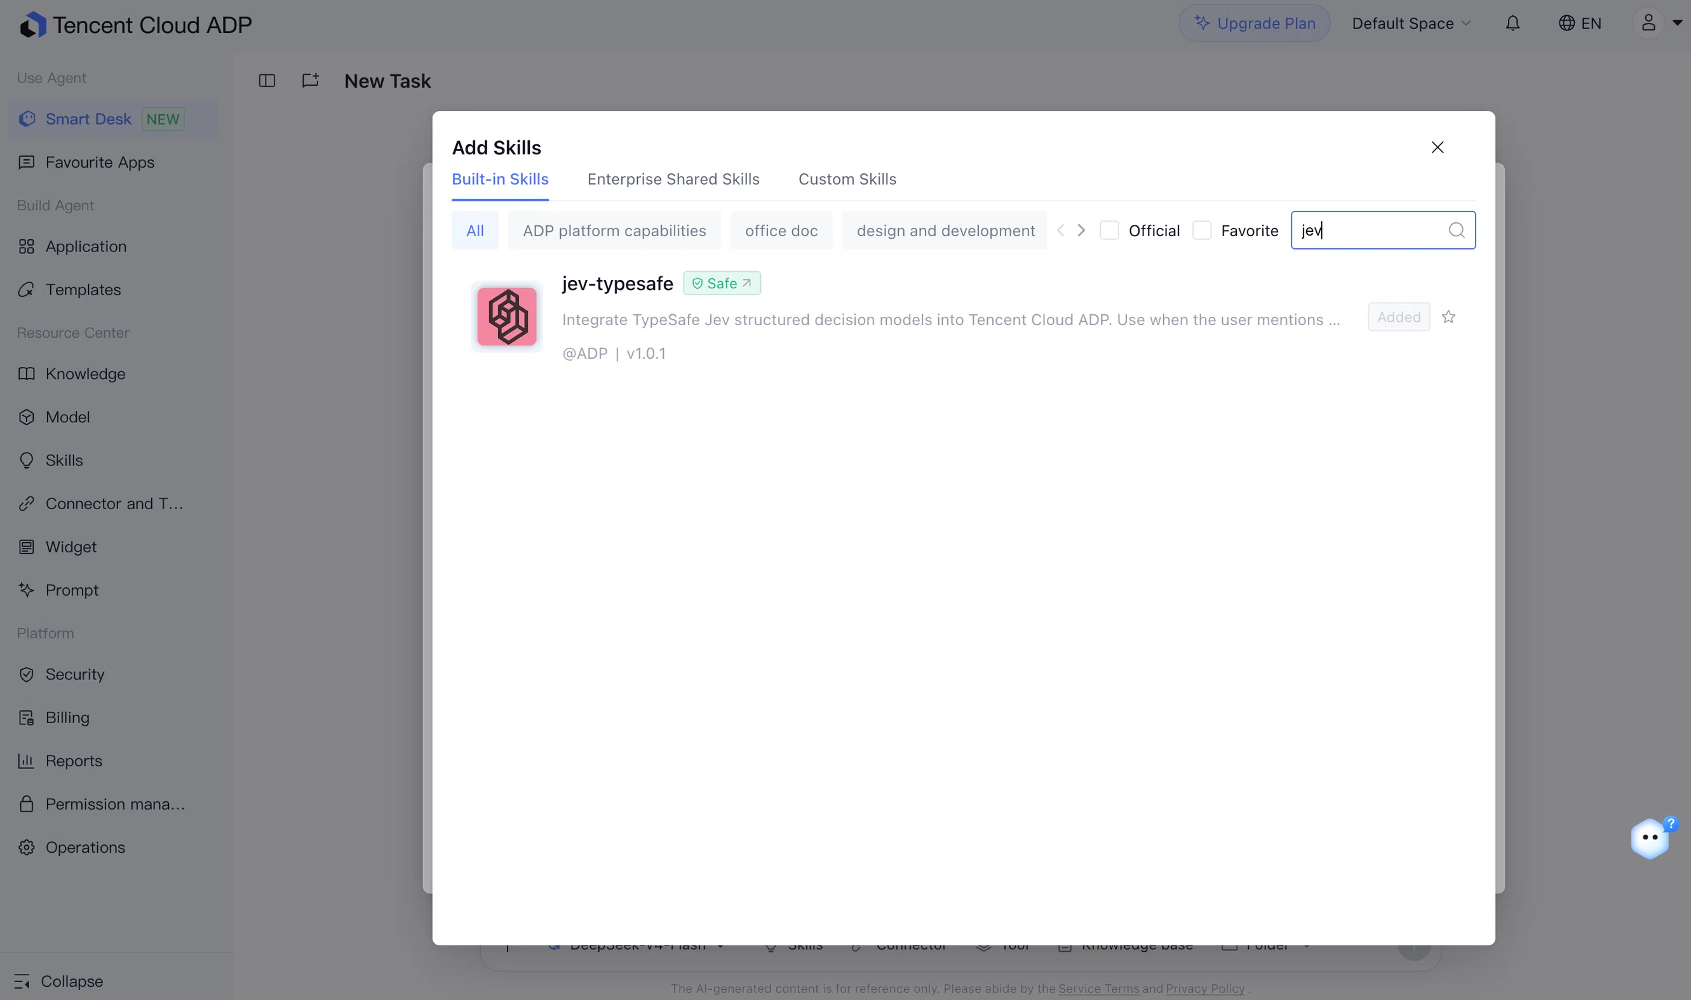Open Connector and Tools page
Screen dimensions: 1691x1000
[x=112, y=503]
